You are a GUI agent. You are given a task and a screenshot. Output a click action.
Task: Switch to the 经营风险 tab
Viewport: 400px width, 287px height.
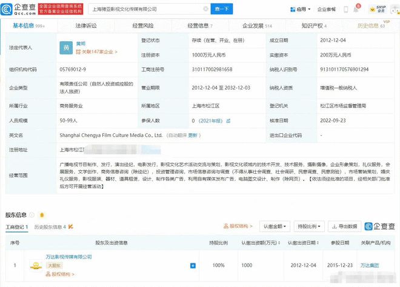(143, 26)
